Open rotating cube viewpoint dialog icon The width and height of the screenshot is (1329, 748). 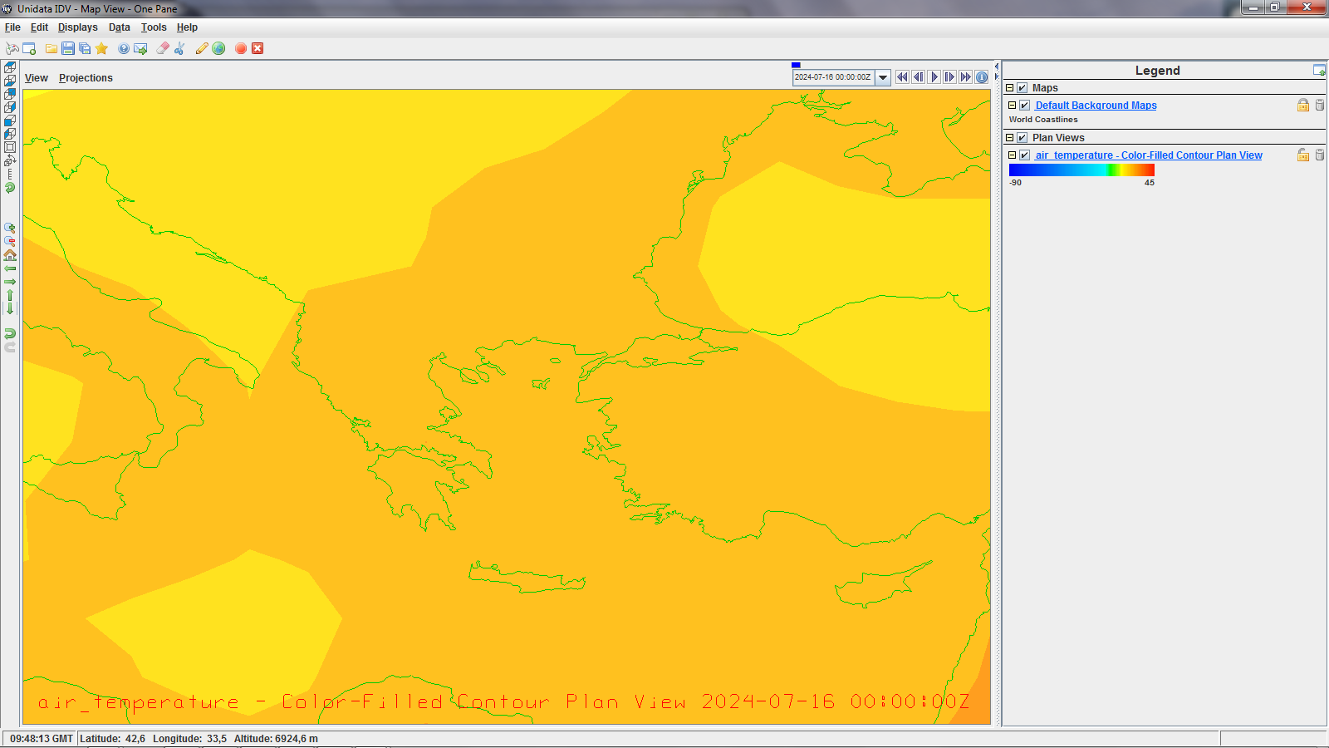[10, 160]
